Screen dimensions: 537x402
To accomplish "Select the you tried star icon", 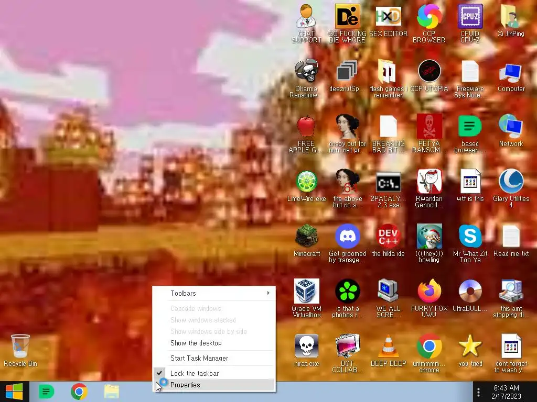I will tap(470, 351).
